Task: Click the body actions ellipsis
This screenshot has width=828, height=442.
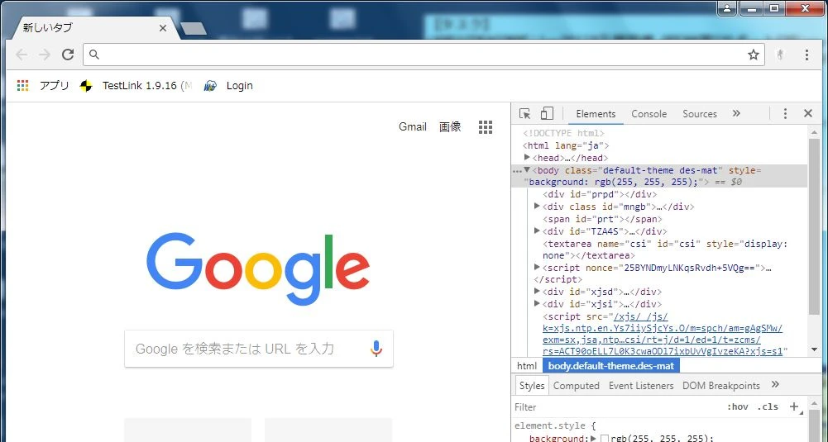Action: point(517,171)
